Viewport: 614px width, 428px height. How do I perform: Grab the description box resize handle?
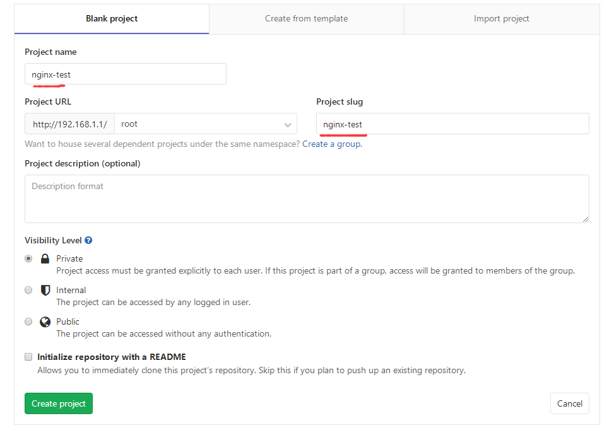[x=586, y=219]
